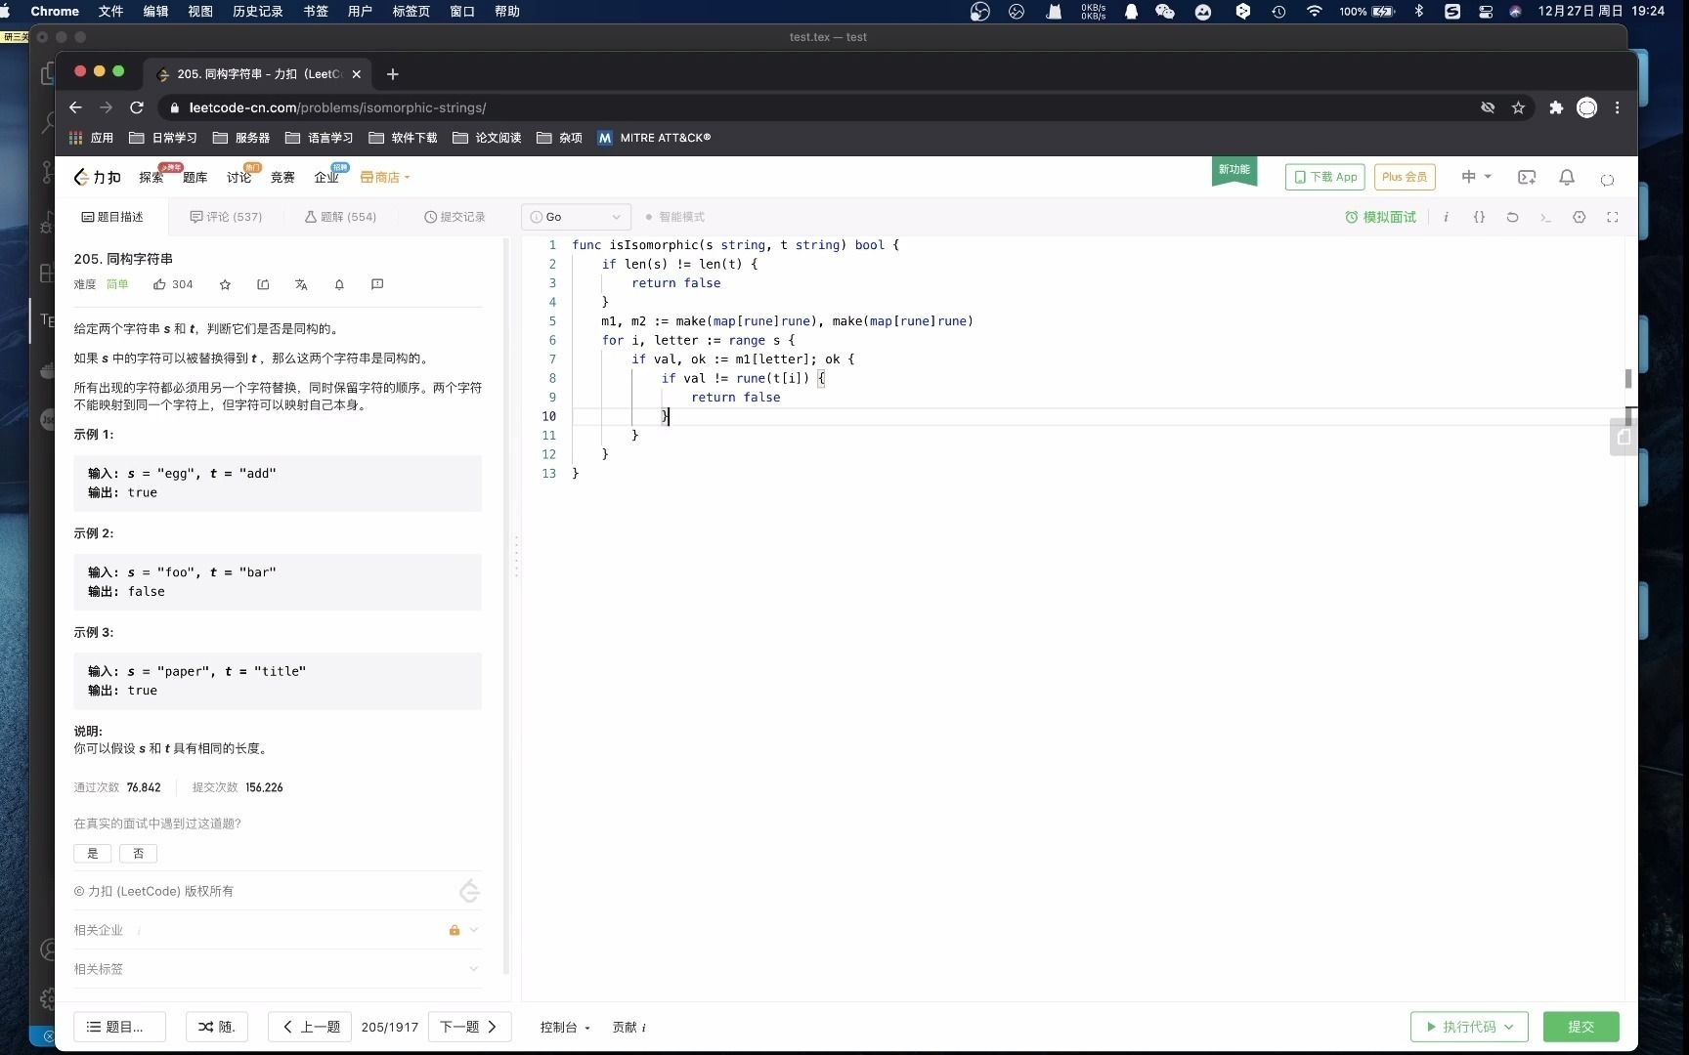Reset code to default template
Viewport: 1689px width, 1055px height.
tap(1512, 217)
